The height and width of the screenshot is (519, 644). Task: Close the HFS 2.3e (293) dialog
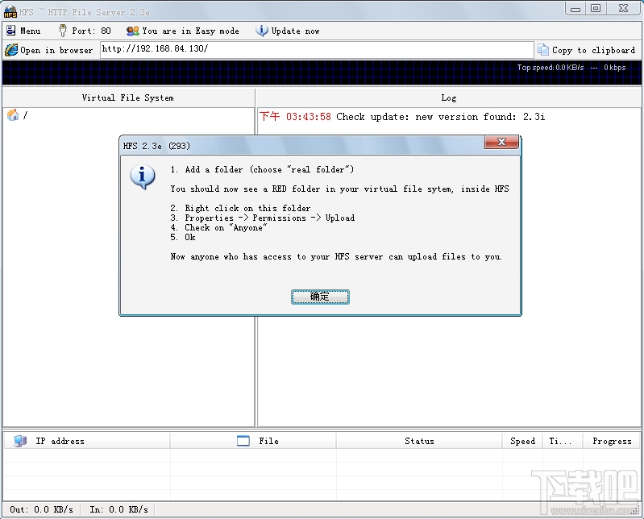click(501, 142)
